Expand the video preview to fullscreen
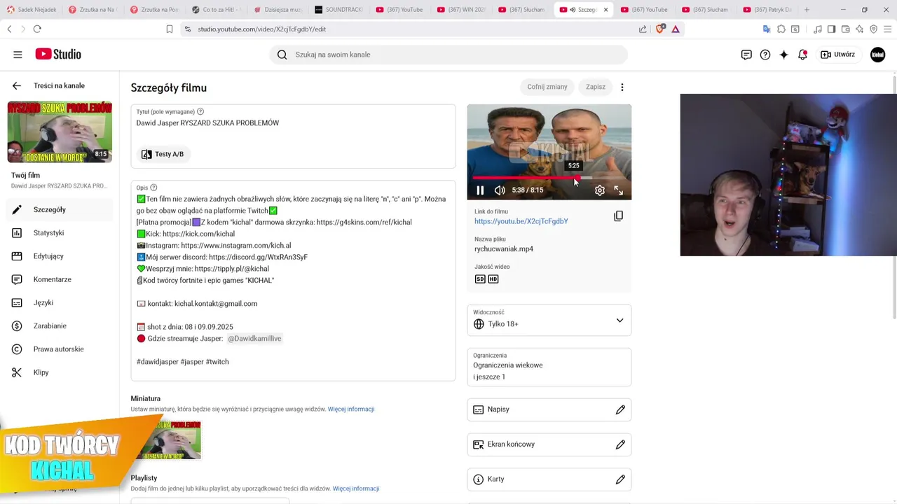This screenshot has height=504, width=897. pos(619,190)
